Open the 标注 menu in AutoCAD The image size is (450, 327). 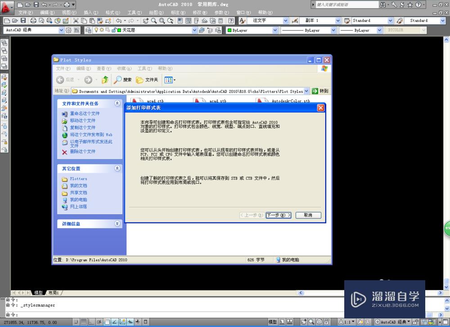pyautogui.click(x=178, y=13)
